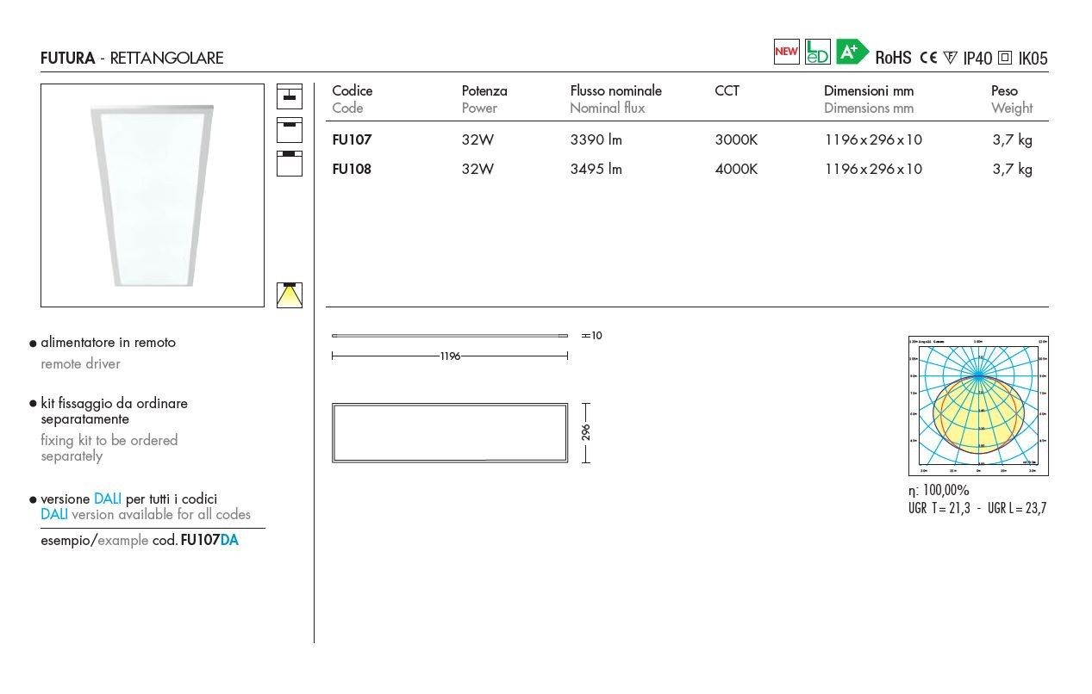Click the IP40 protection rating
The image size is (1092, 694).
coord(977,58)
